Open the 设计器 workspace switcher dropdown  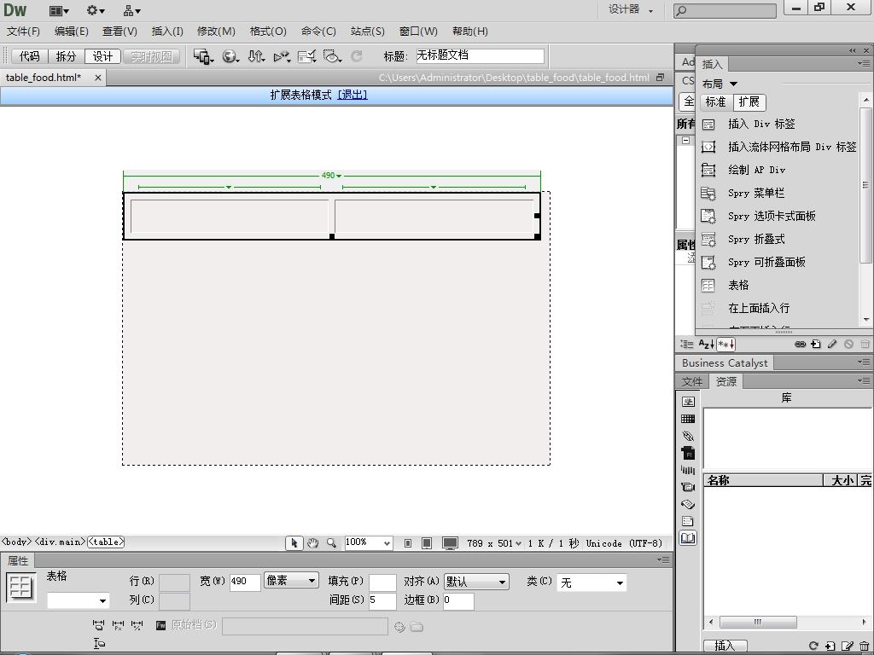coord(631,10)
